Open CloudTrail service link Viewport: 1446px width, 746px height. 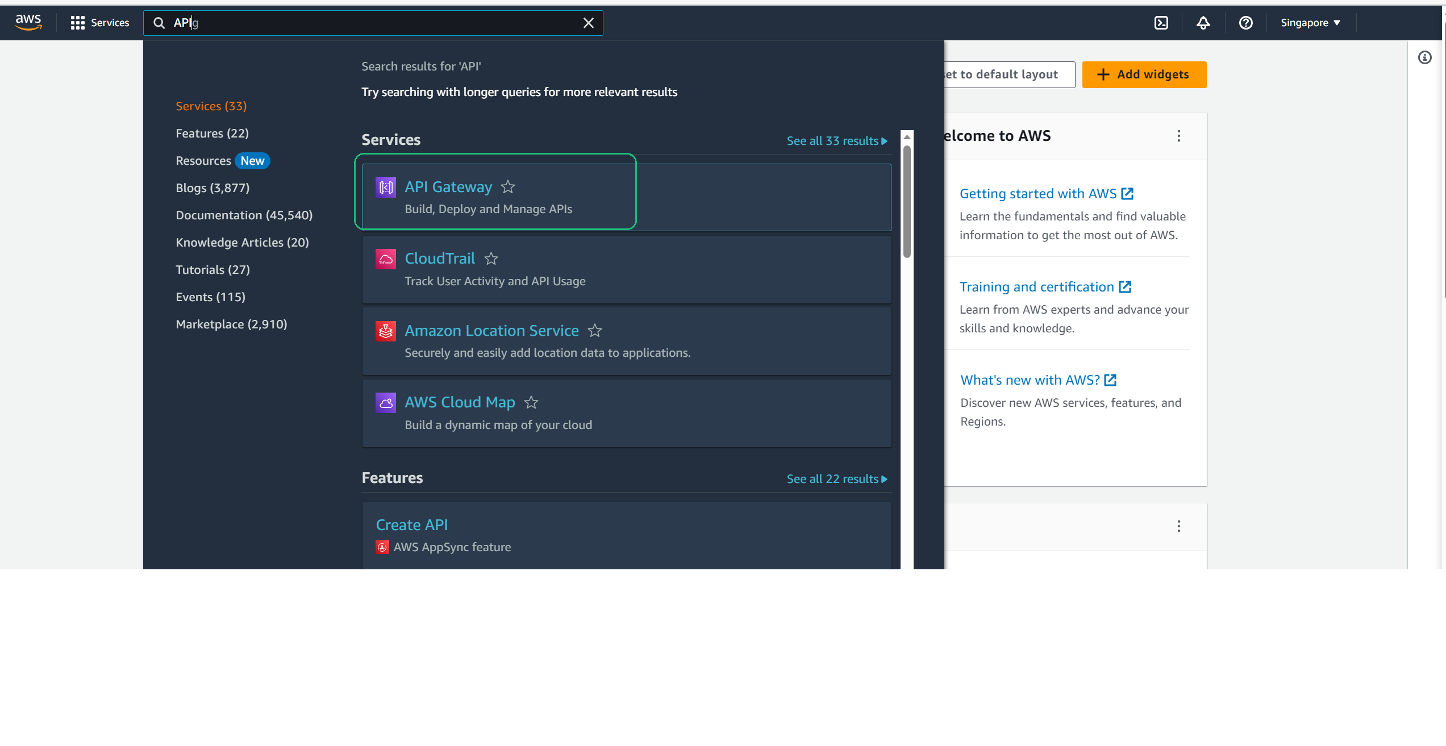tap(440, 259)
